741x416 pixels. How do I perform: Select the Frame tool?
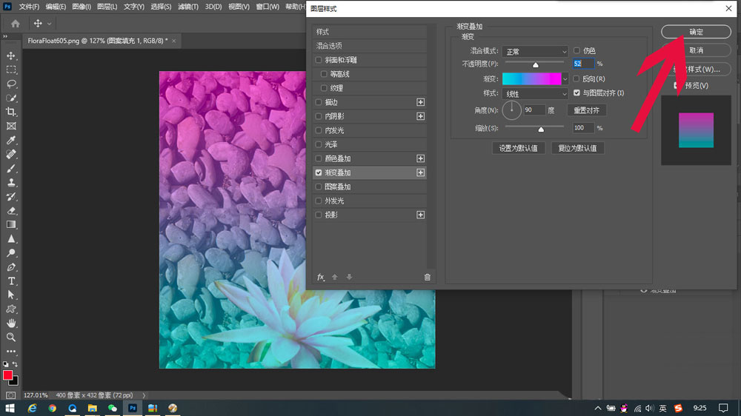(11, 126)
